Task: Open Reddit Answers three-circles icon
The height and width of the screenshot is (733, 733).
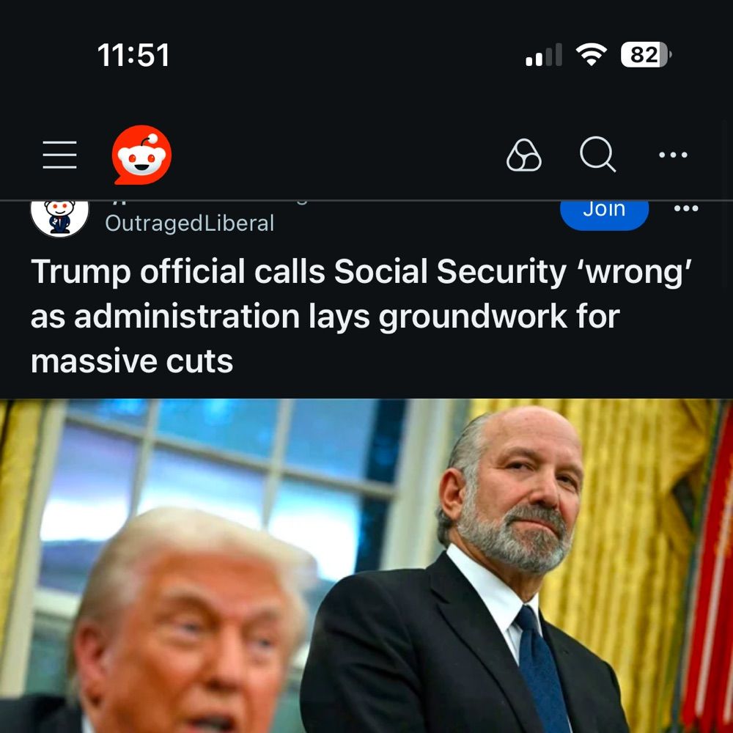Action: pos(524,155)
